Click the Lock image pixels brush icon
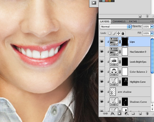This screenshot has width=154, height=122. (114, 33)
